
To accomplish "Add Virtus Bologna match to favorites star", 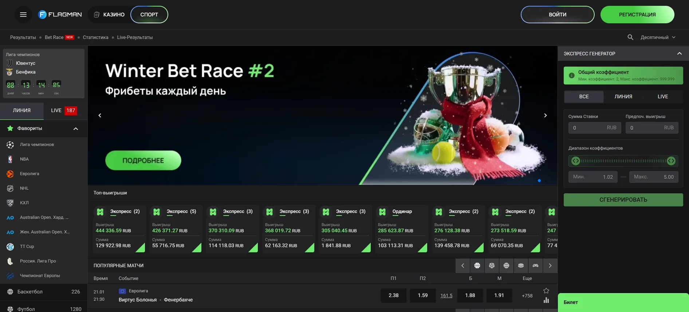I will pos(546,291).
